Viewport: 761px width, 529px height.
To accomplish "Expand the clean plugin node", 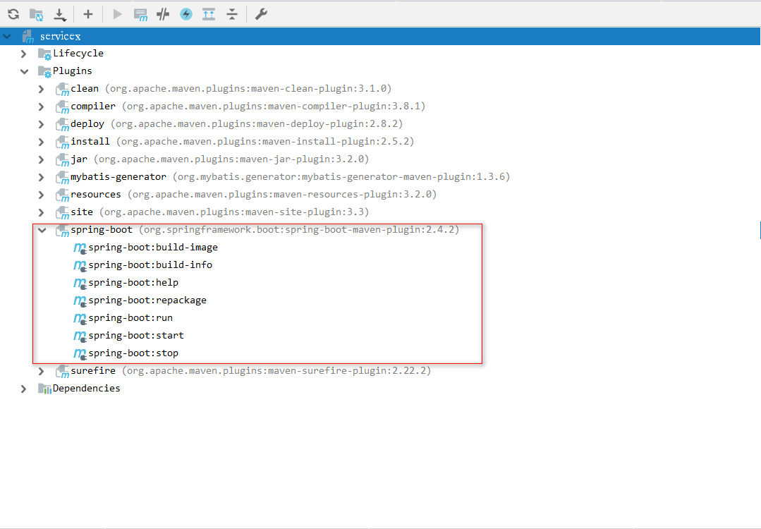I will (41, 89).
